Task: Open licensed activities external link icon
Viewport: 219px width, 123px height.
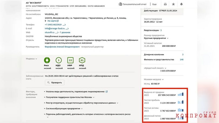Action: tap(107, 92)
